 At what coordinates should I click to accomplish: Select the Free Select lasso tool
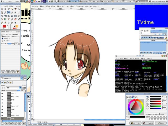[x=9, y=9]
